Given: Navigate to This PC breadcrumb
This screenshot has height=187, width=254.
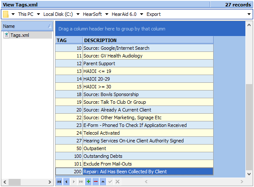Looking at the screenshot, I should [26, 14].
